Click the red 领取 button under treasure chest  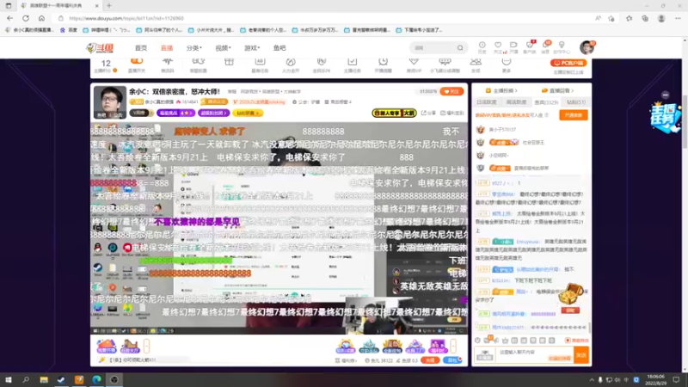570,310
